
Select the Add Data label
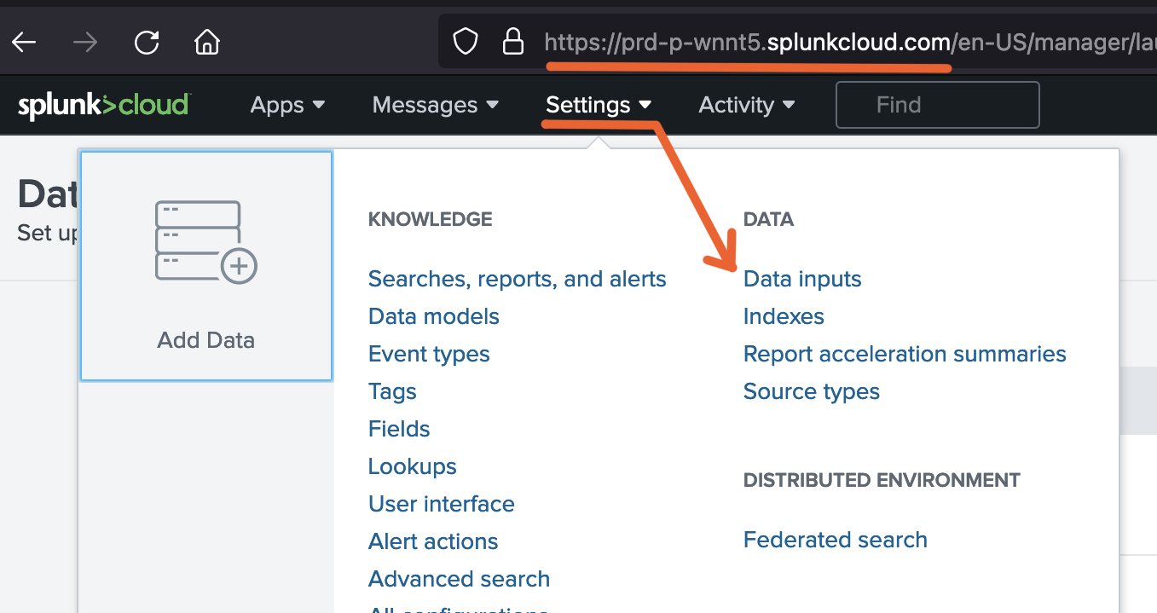(x=206, y=340)
